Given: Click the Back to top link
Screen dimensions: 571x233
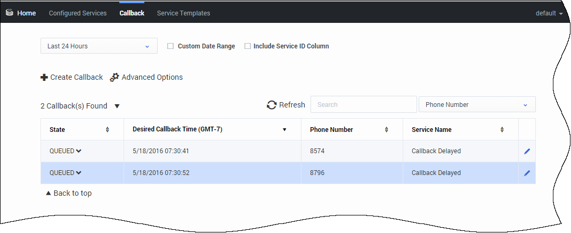Looking at the screenshot, I should 69,193.
